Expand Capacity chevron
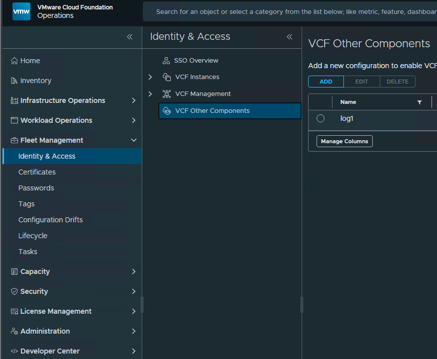Screen dimensions: 437x359 point(134,271)
